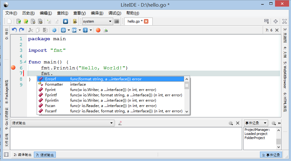Screen dimensions: 291x161
Task: Open the 调试输出 combo box
Action: pyautogui.click(x=62, y=123)
